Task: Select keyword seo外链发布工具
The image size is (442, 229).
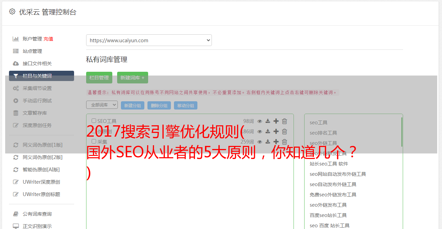Action: [328, 205]
